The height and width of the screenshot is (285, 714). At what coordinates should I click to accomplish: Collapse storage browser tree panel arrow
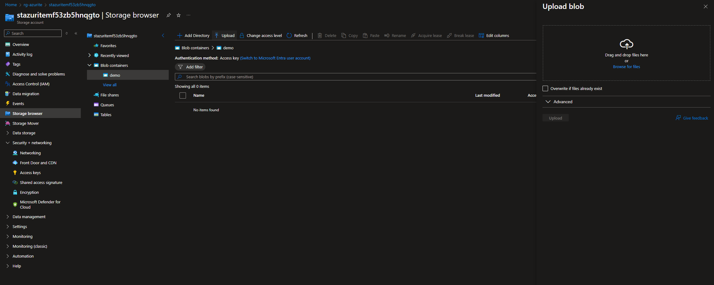(163, 36)
